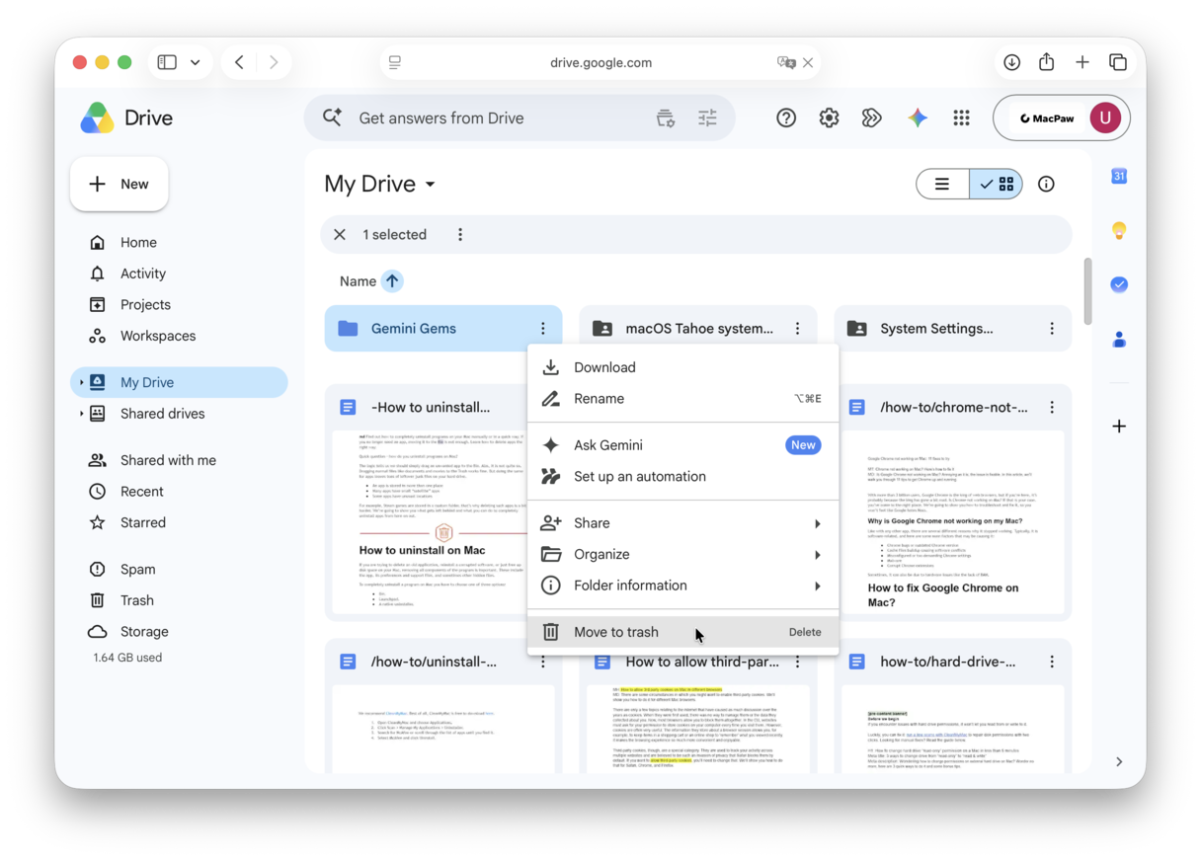Click the New button

[120, 184]
